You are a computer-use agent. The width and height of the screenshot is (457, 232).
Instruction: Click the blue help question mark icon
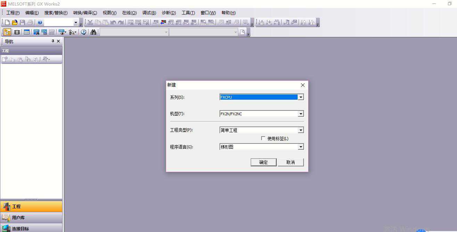[40, 23]
